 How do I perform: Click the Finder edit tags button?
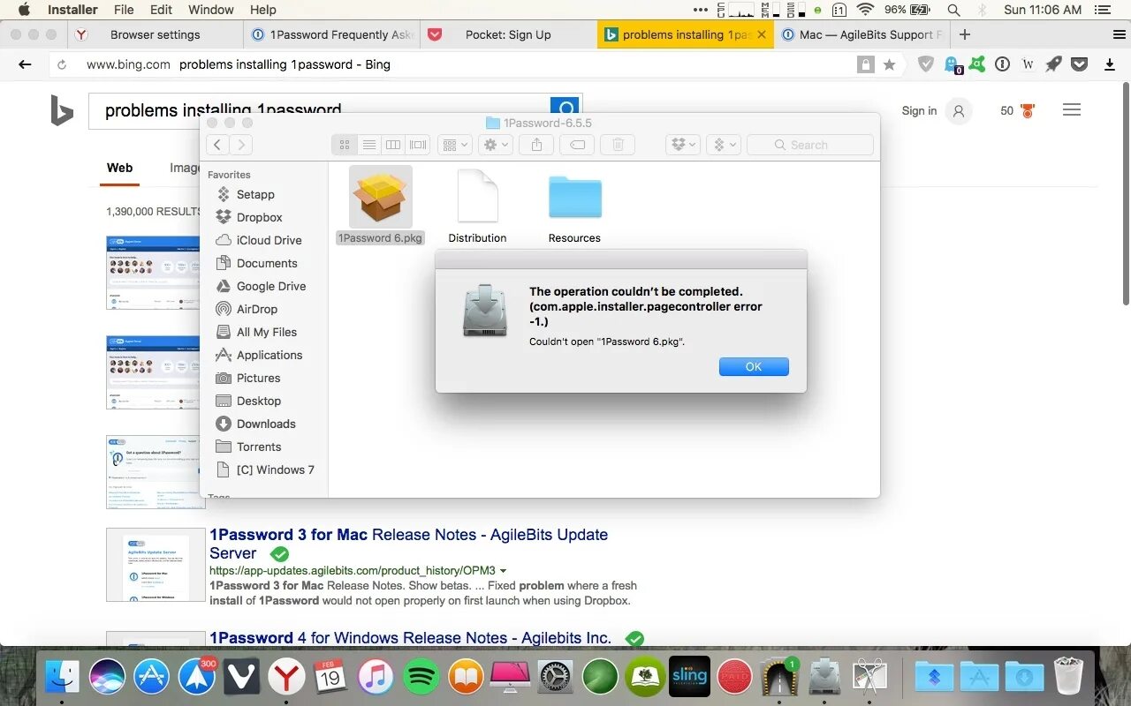pos(577,145)
